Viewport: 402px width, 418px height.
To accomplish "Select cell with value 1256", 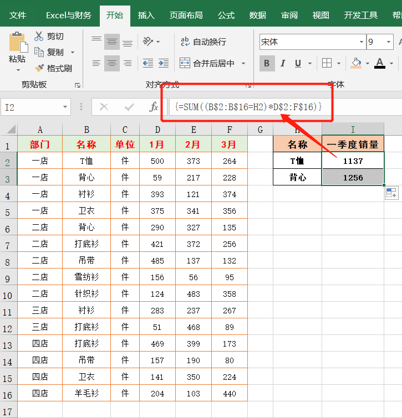I will [353, 177].
